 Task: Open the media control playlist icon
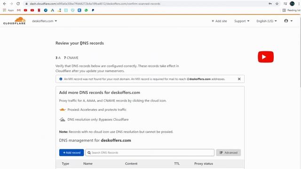tap(285, 4)
